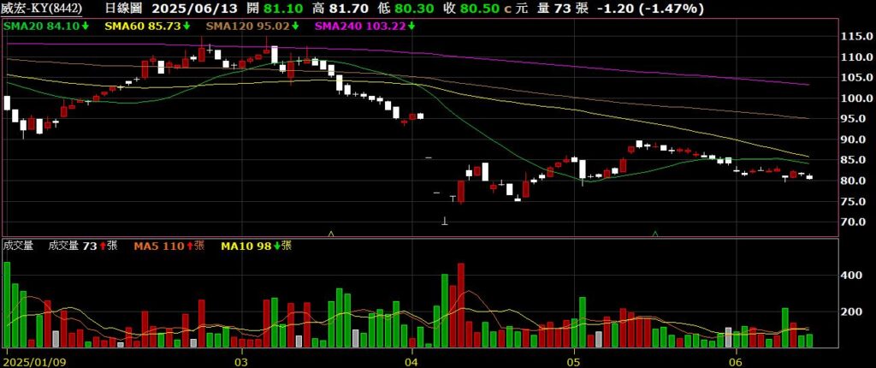Click the 400 volume axis label
876x368 pixels.
[x=851, y=276]
